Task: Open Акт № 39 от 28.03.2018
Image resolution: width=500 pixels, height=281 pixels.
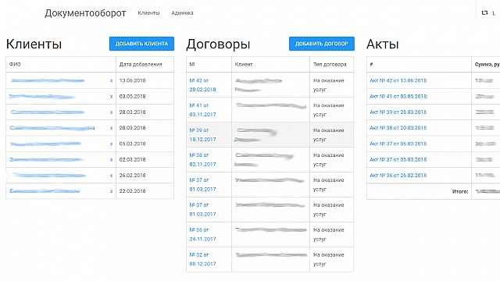Action: click(x=398, y=112)
